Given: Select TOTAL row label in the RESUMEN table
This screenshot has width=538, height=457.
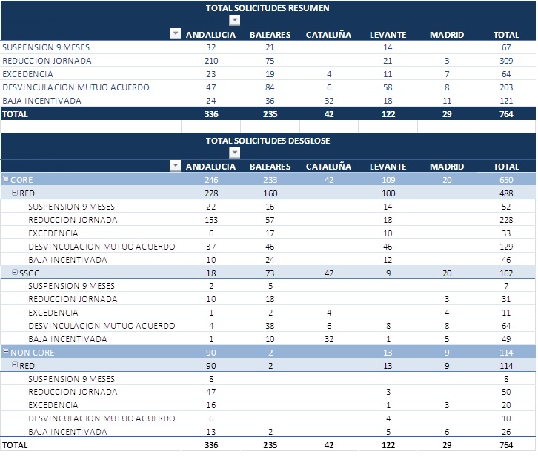Looking at the screenshot, I should click(x=15, y=114).
